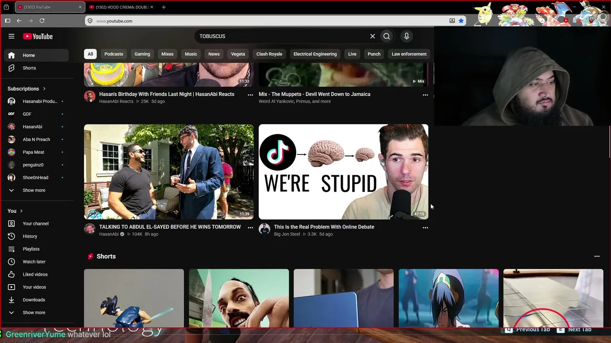Open Liked videos in the sidebar
The image size is (611, 343).
click(x=36, y=274)
